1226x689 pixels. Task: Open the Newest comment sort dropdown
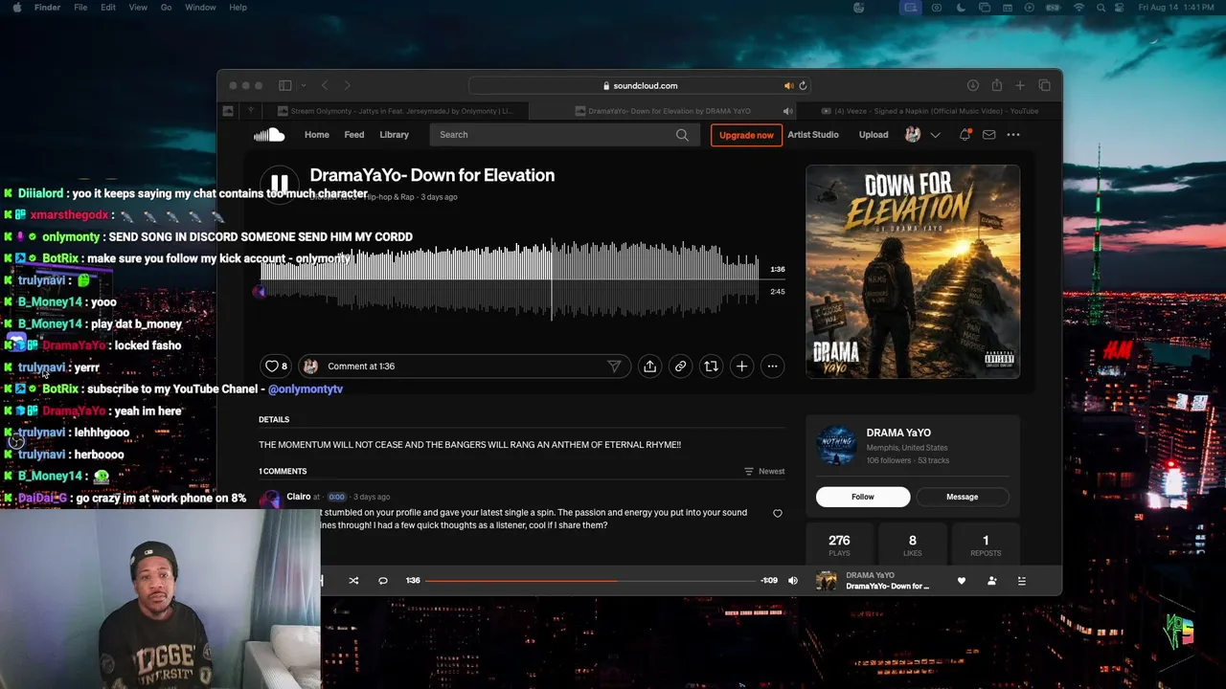(x=764, y=472)
